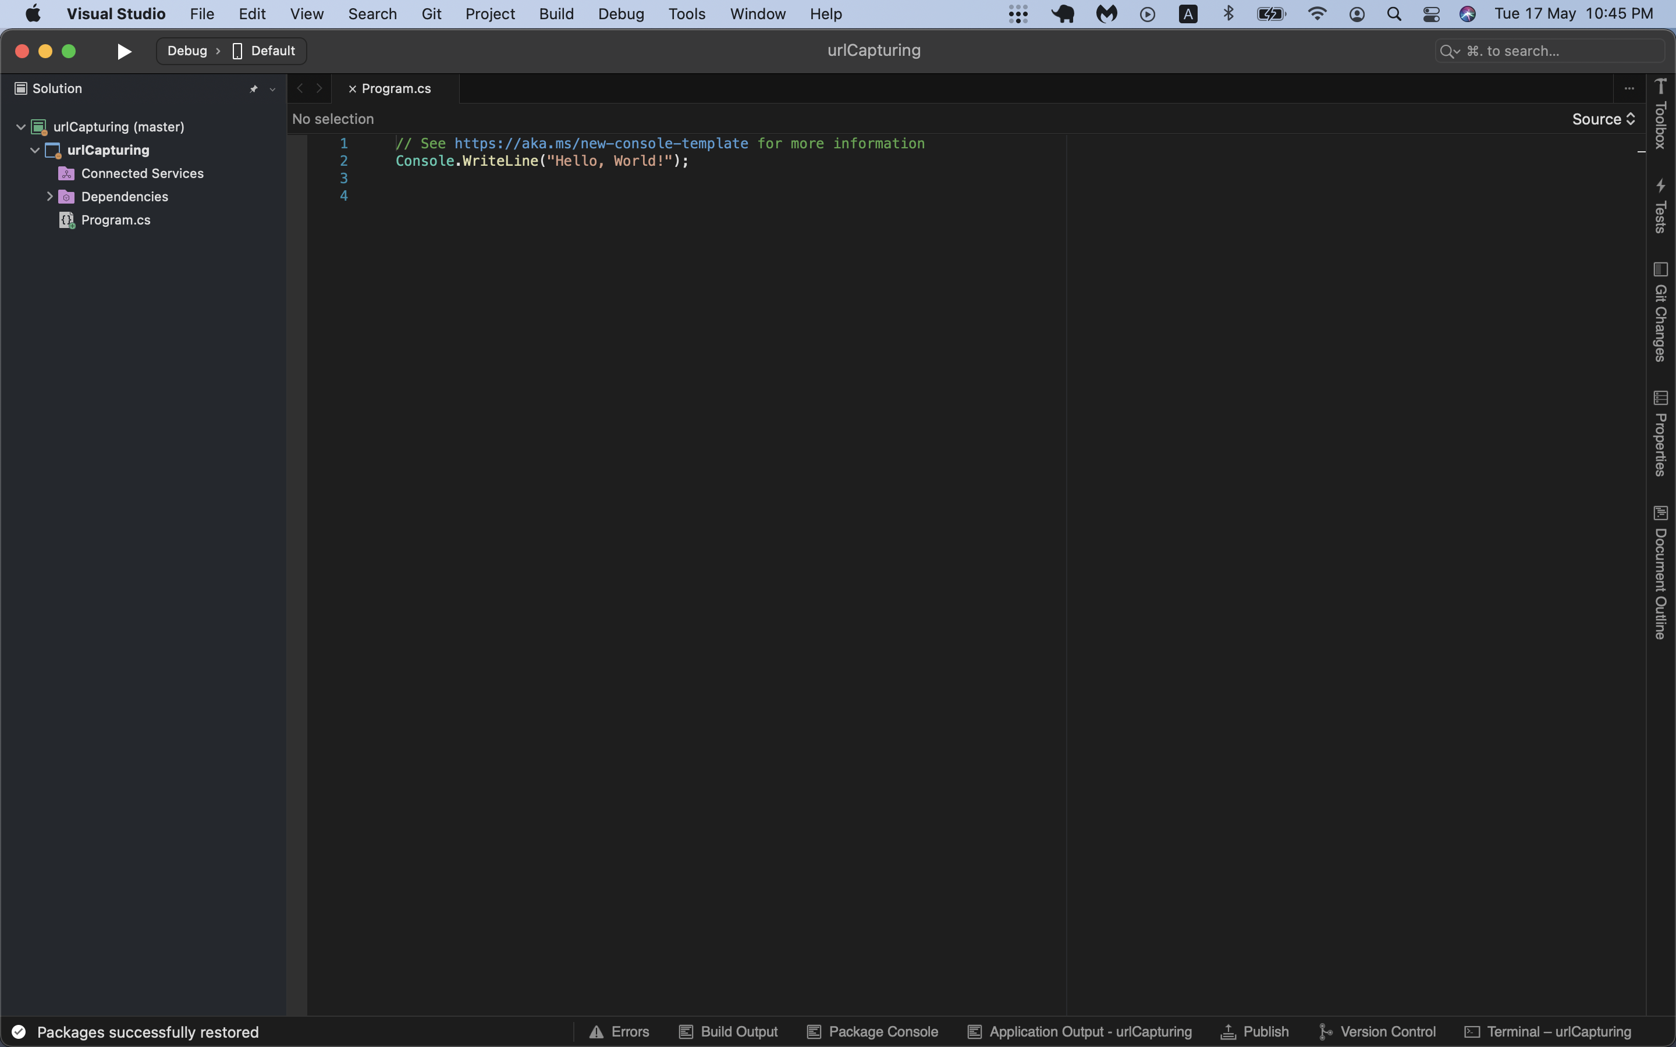
Task: Open the Document Outline panel
Action: pos(1662,575)
